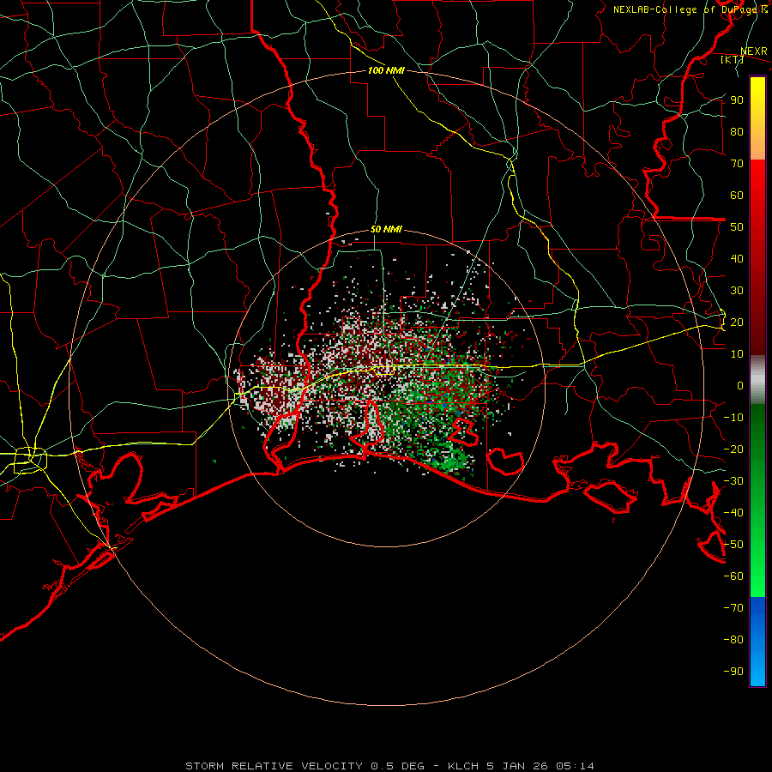Click the -70 value on the scale

(x=734, y=608)
